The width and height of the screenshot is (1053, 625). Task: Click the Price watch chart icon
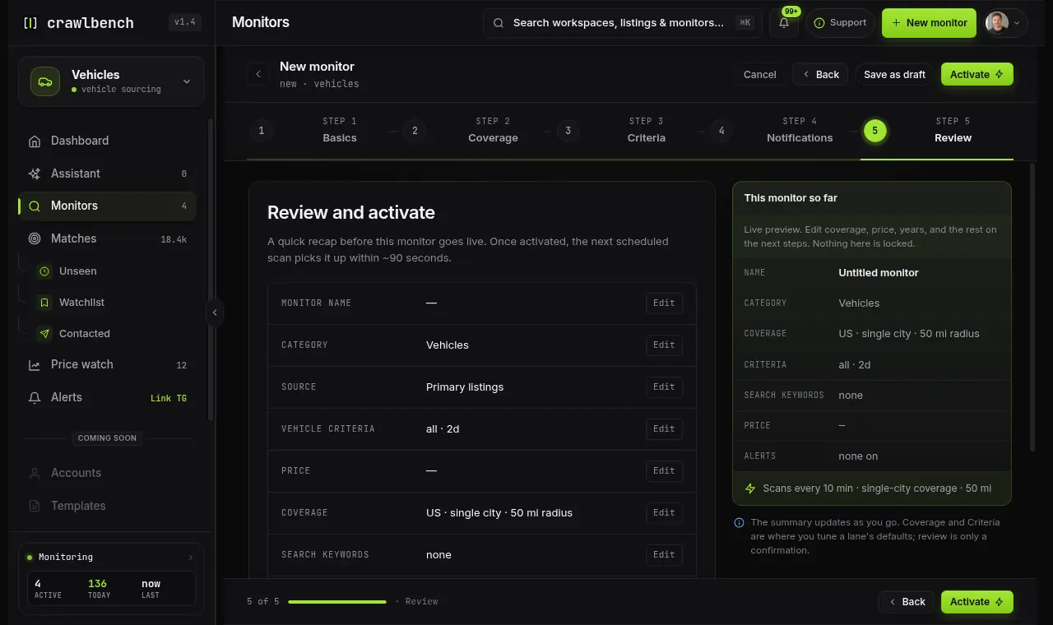coord(35,365)
